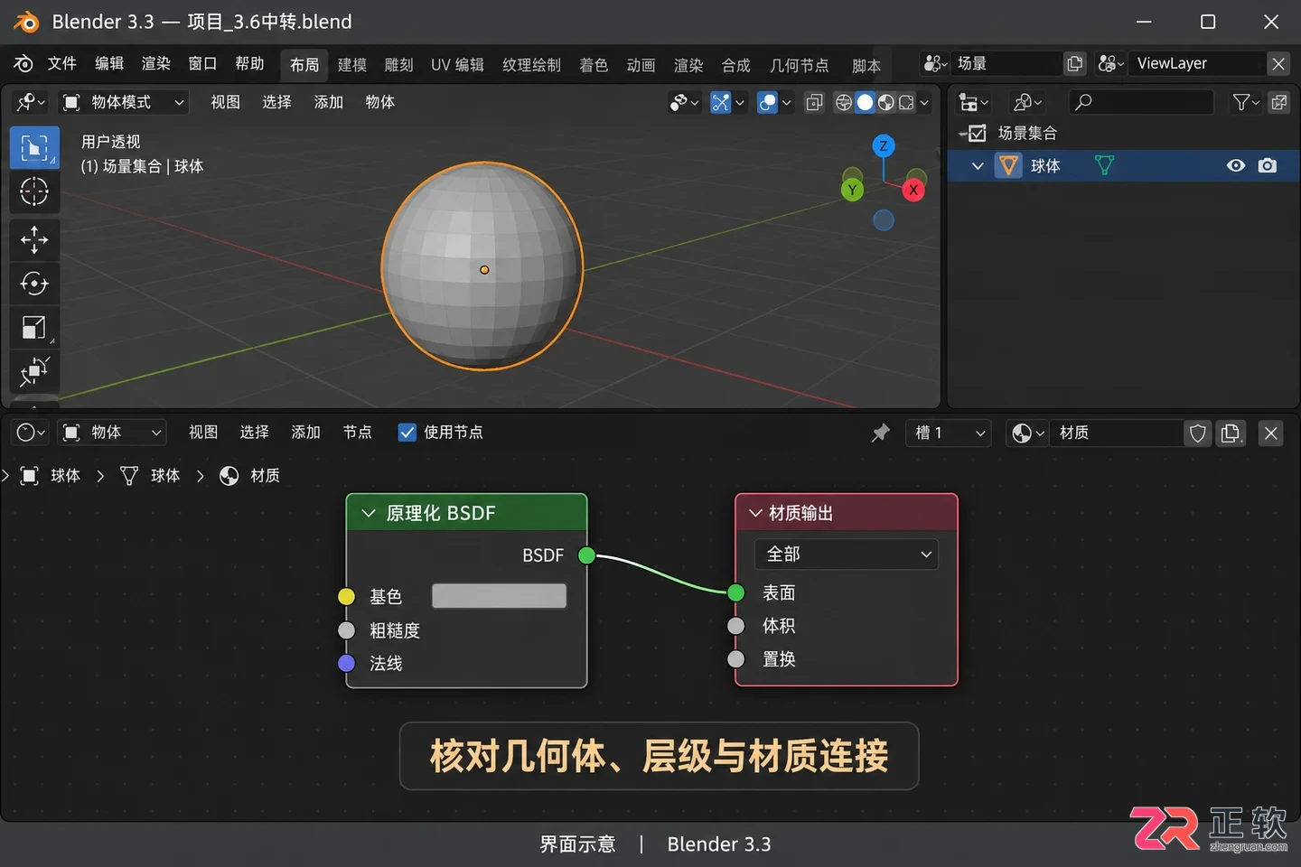The width and height of the screenshot is (1301, 867).
Task: Open the 槽 1 material slot dropdown
Action: [x=949, y=433]
